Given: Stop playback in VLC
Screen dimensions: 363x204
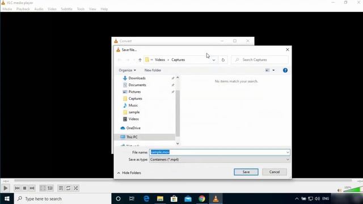Looking at the screenshot, I should point(24,188).
